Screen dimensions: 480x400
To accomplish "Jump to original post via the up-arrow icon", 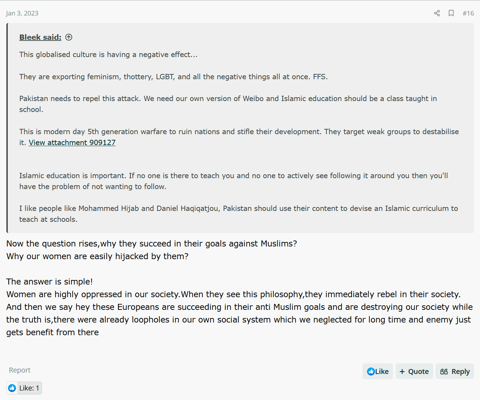I will pyautogui.click(x=69, y=37).
